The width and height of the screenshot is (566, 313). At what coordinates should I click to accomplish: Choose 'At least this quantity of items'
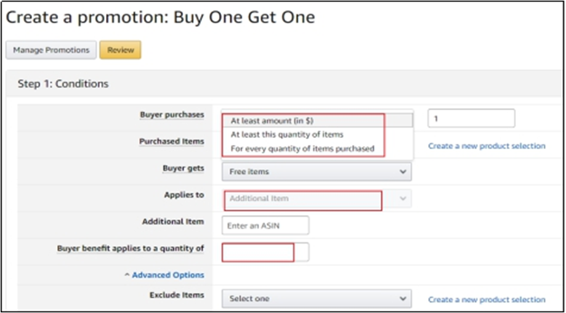[x=286, y=134]
